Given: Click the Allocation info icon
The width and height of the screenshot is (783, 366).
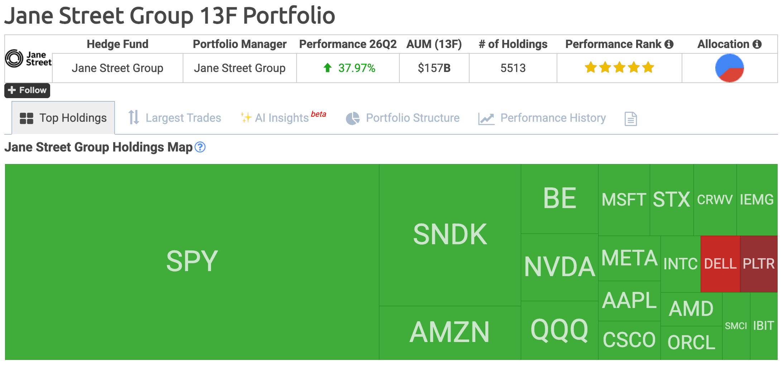Looking at the screenshot, I should (x=757, y=44).
